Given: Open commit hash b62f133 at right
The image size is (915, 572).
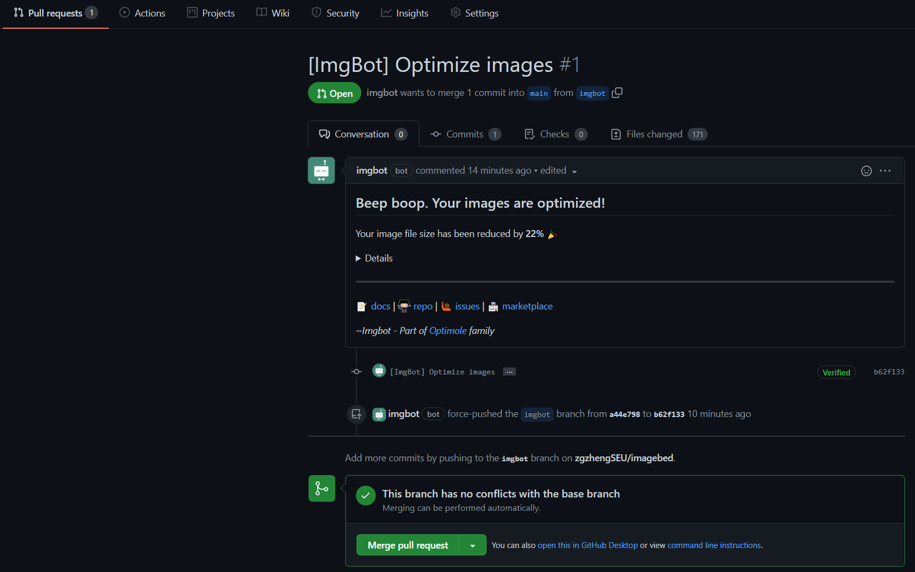Looking at the screenshot, I should [889, 372].
